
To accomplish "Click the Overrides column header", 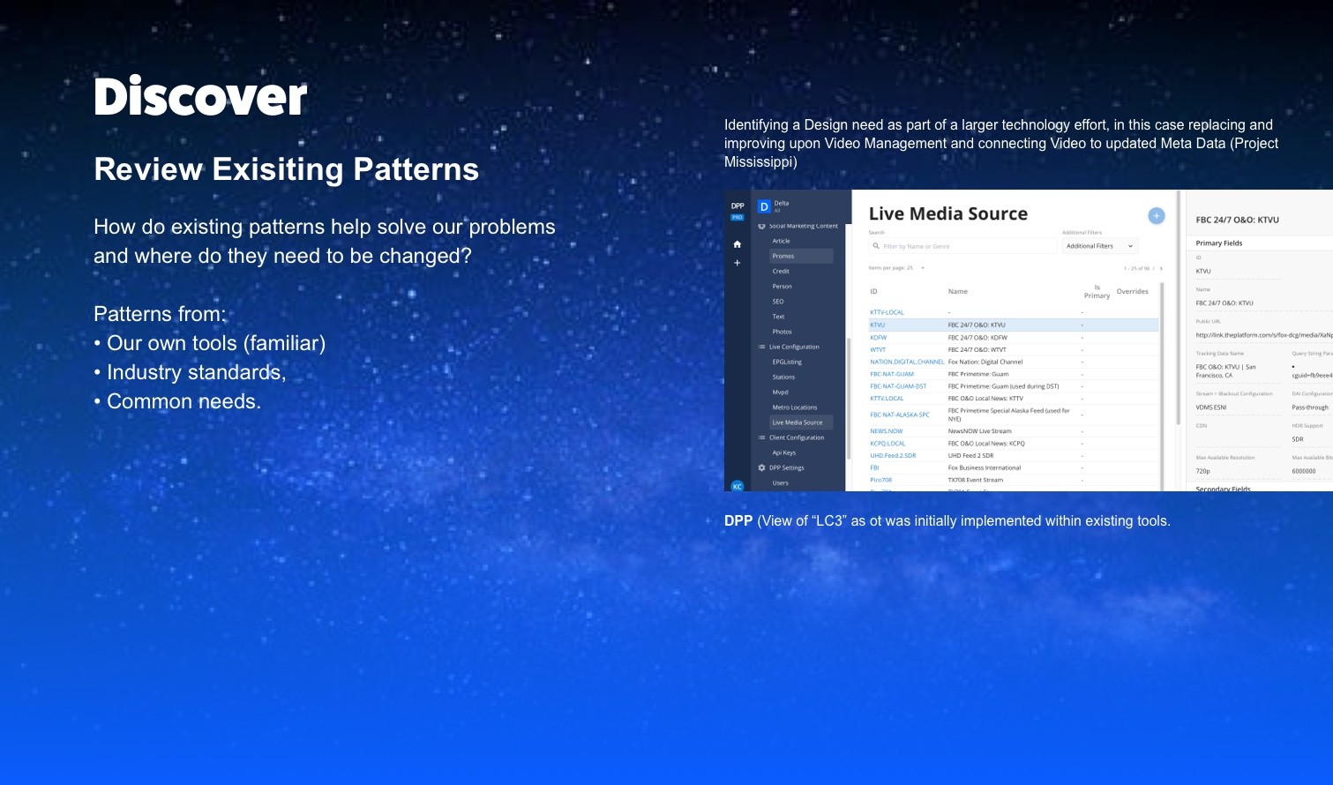I will [x=1132, y=291].
